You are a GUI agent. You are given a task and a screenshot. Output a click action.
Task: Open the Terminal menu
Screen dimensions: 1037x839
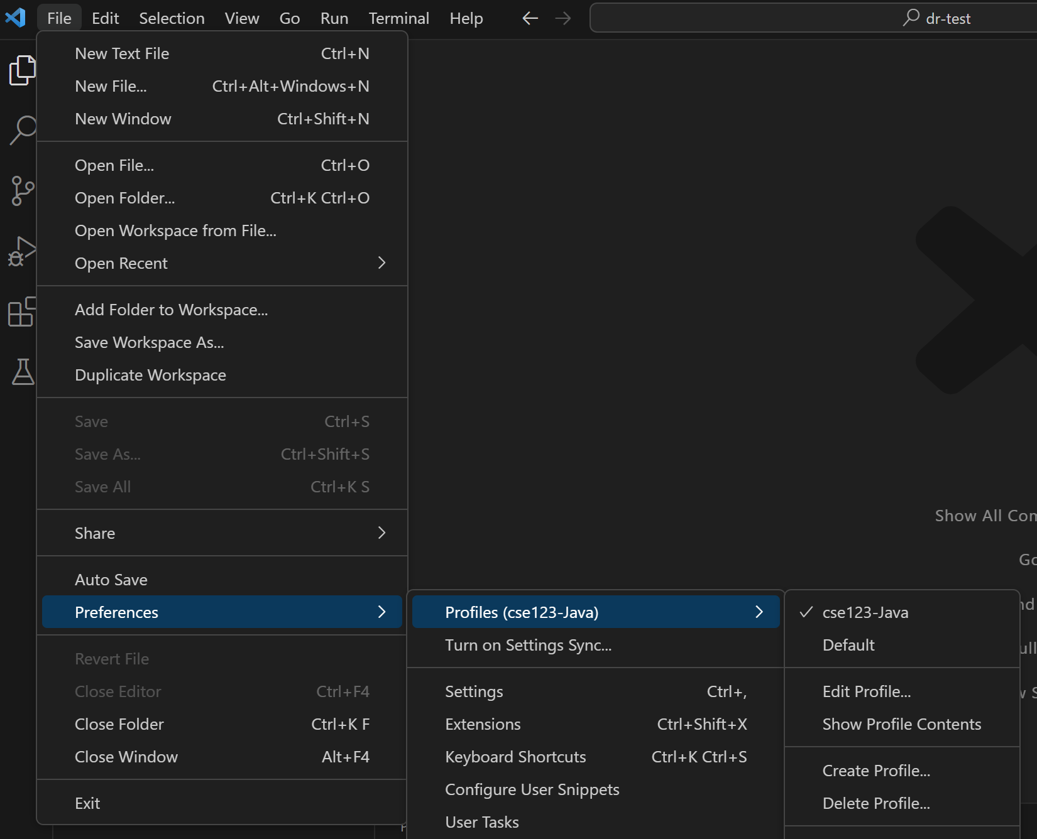coord(398,18)
